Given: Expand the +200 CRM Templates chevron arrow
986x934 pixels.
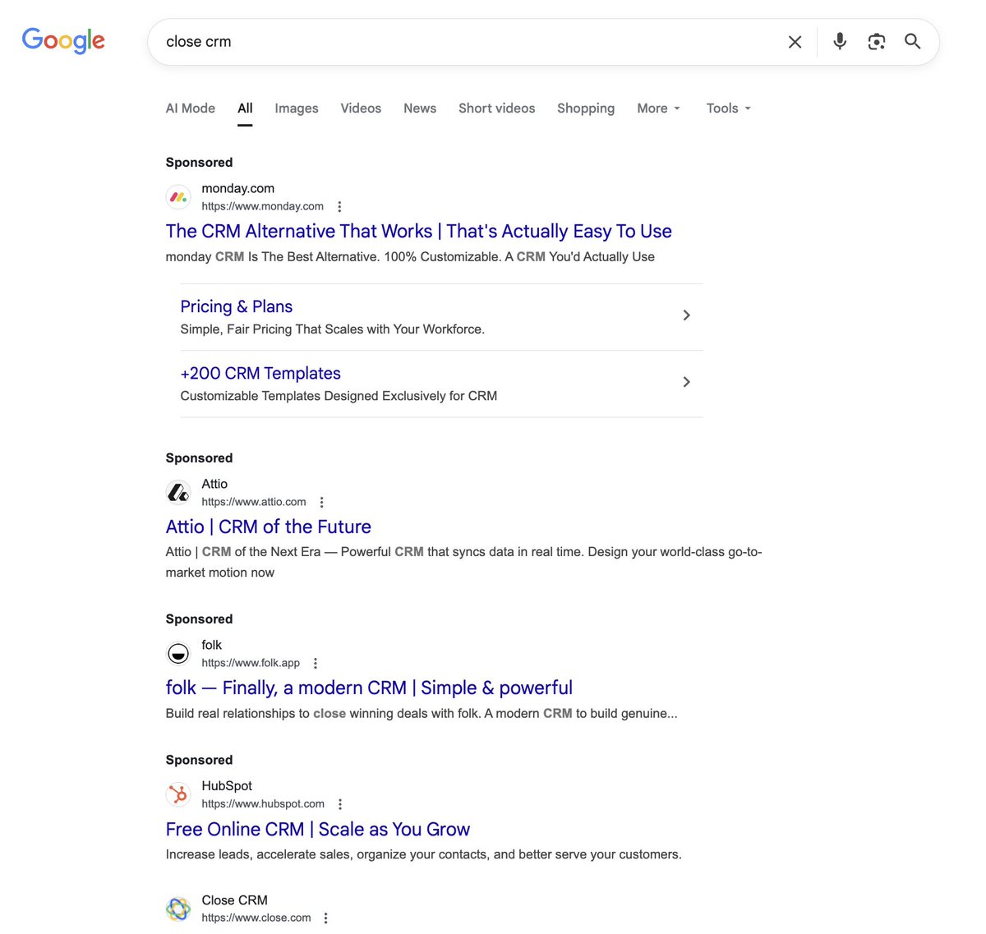Looking at the screenshot, I should 687,382.
